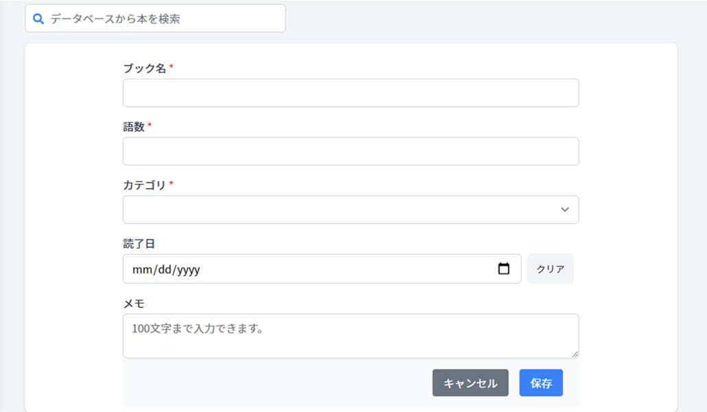
Task: Click the magnifying glass search icon
Action: pyautogui.click(x=38, y=19)
